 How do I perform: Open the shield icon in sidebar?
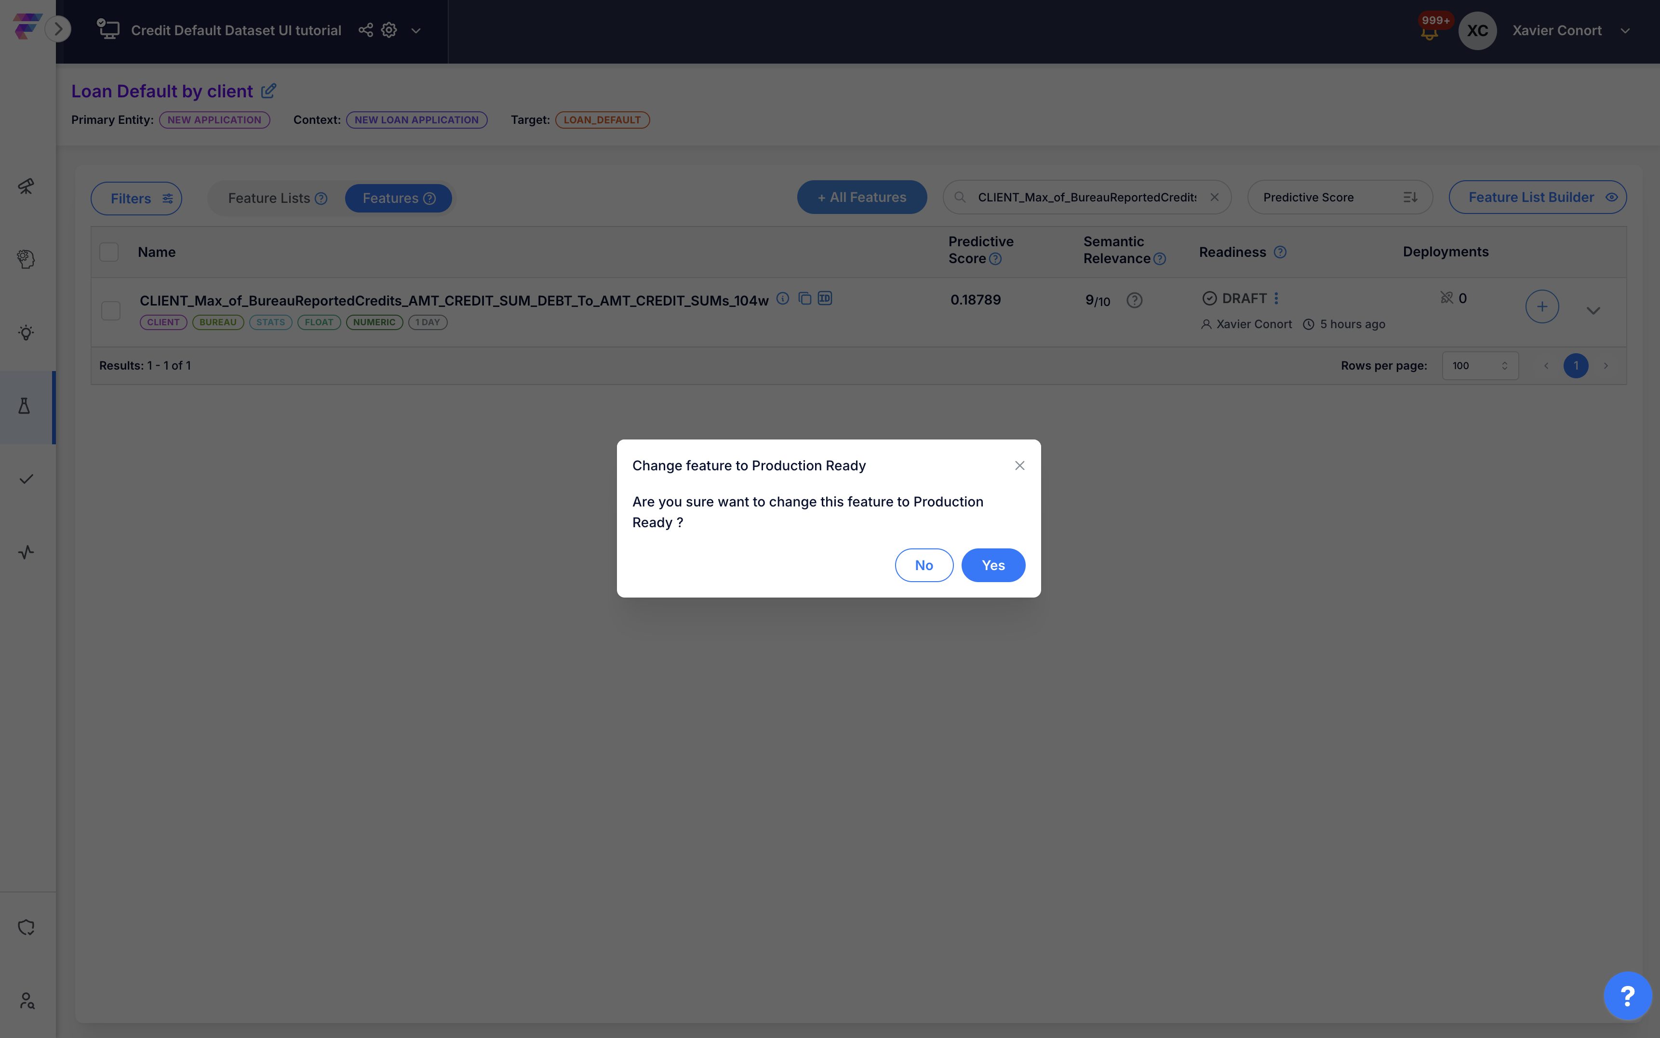click(x=26, y=928)
